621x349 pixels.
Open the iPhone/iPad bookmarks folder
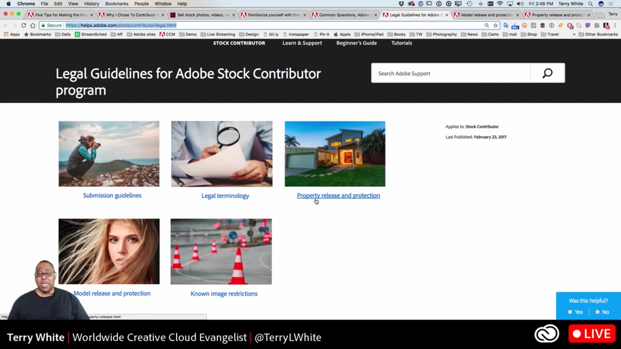pyautogui.click(x=368, y=34)
